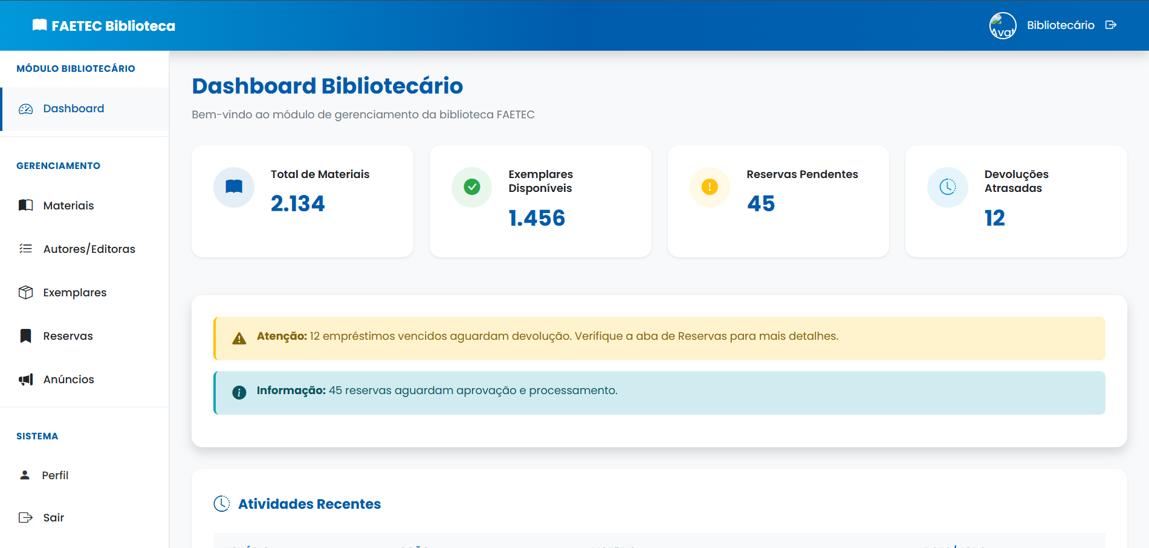Click the clock icon on Devoluções Atrasadas card
This screenshot has height=548, width=1149.
pos(947,187)
